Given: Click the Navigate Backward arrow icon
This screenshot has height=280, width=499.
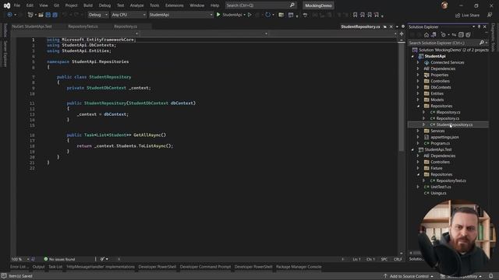Looking at the screenshot, I should [x=9, y=15].
